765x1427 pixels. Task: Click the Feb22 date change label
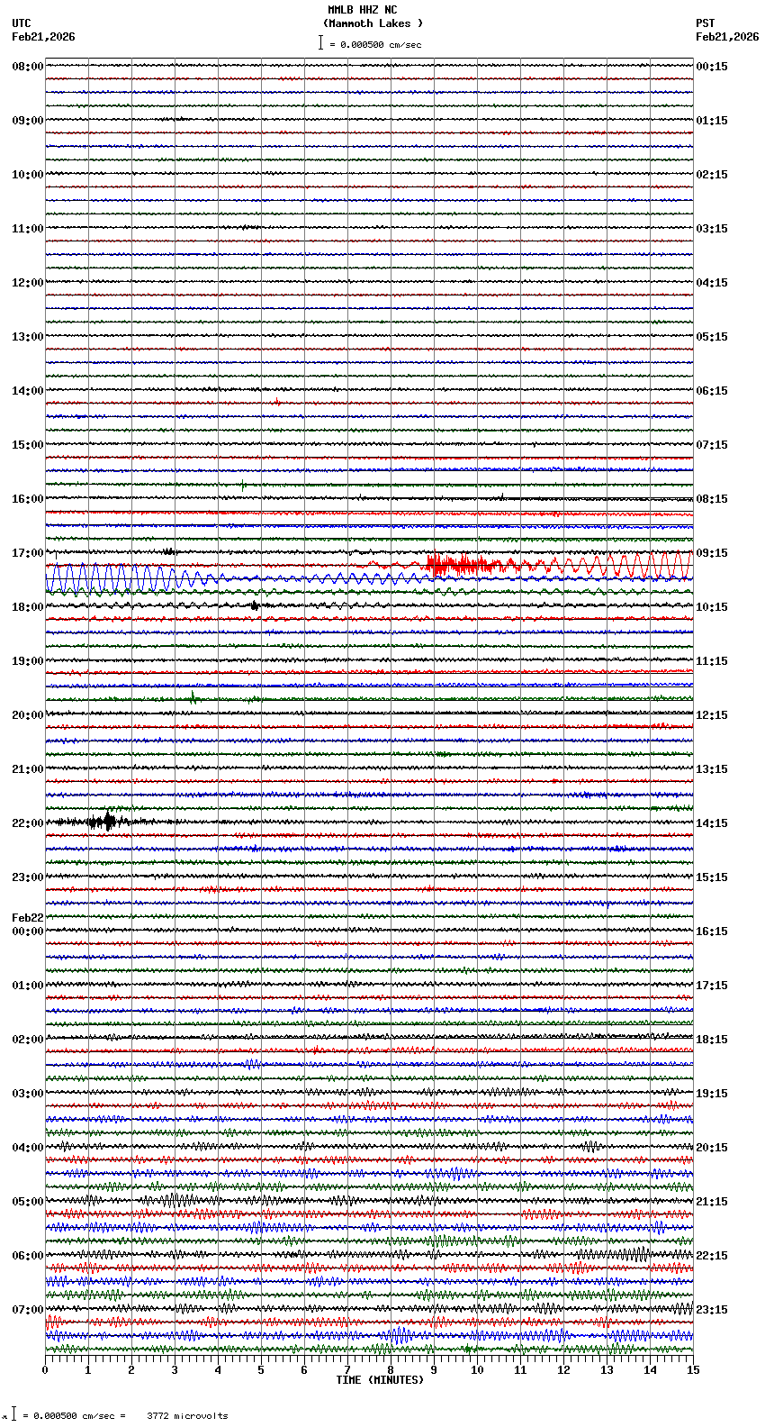coord(28,918)
